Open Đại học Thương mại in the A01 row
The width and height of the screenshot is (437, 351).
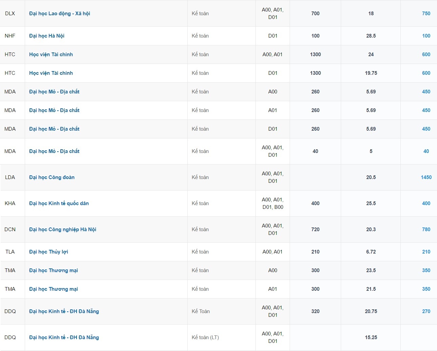pyautogui.click(x=54, y=289)
